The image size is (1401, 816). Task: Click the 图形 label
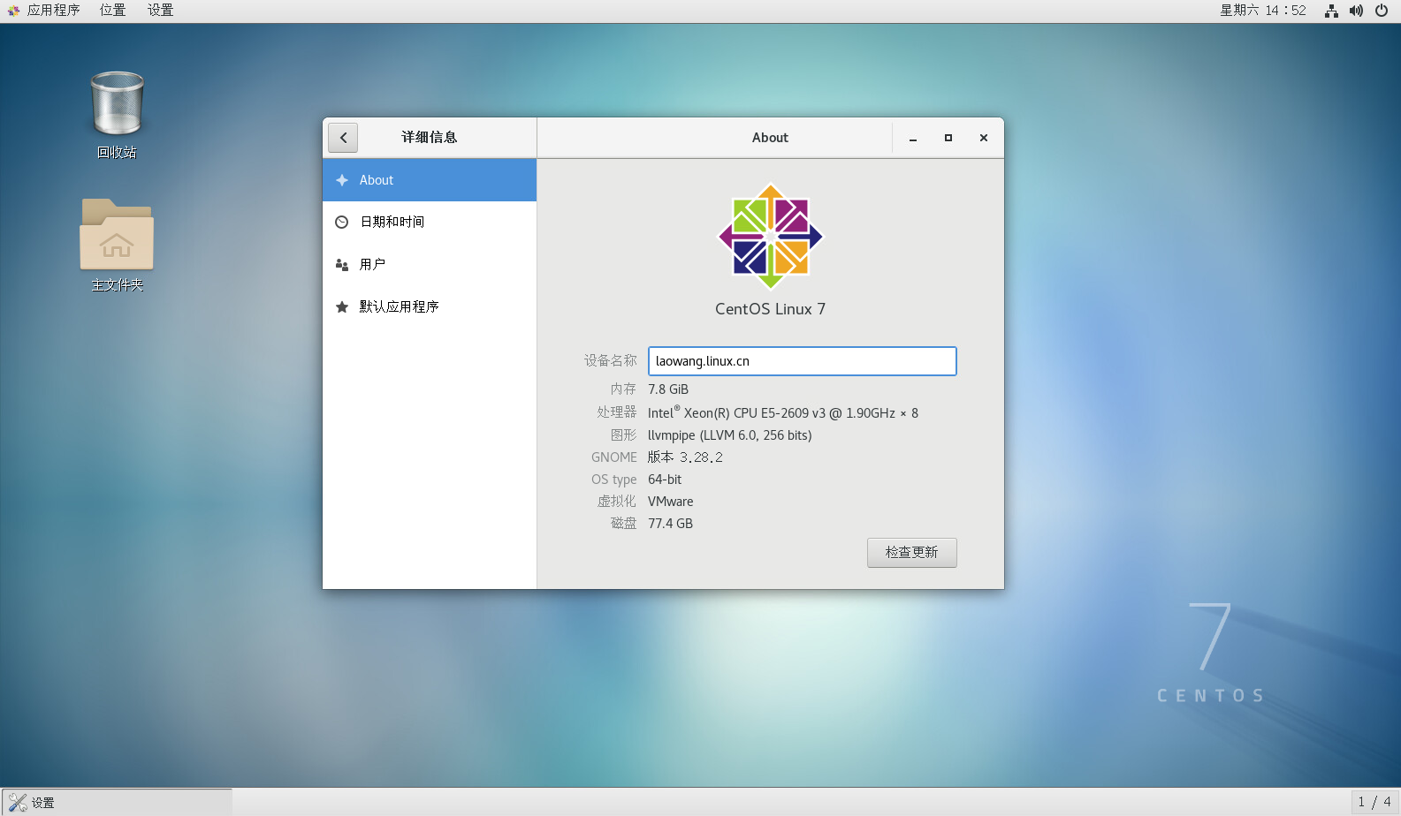tap(624, 435)
